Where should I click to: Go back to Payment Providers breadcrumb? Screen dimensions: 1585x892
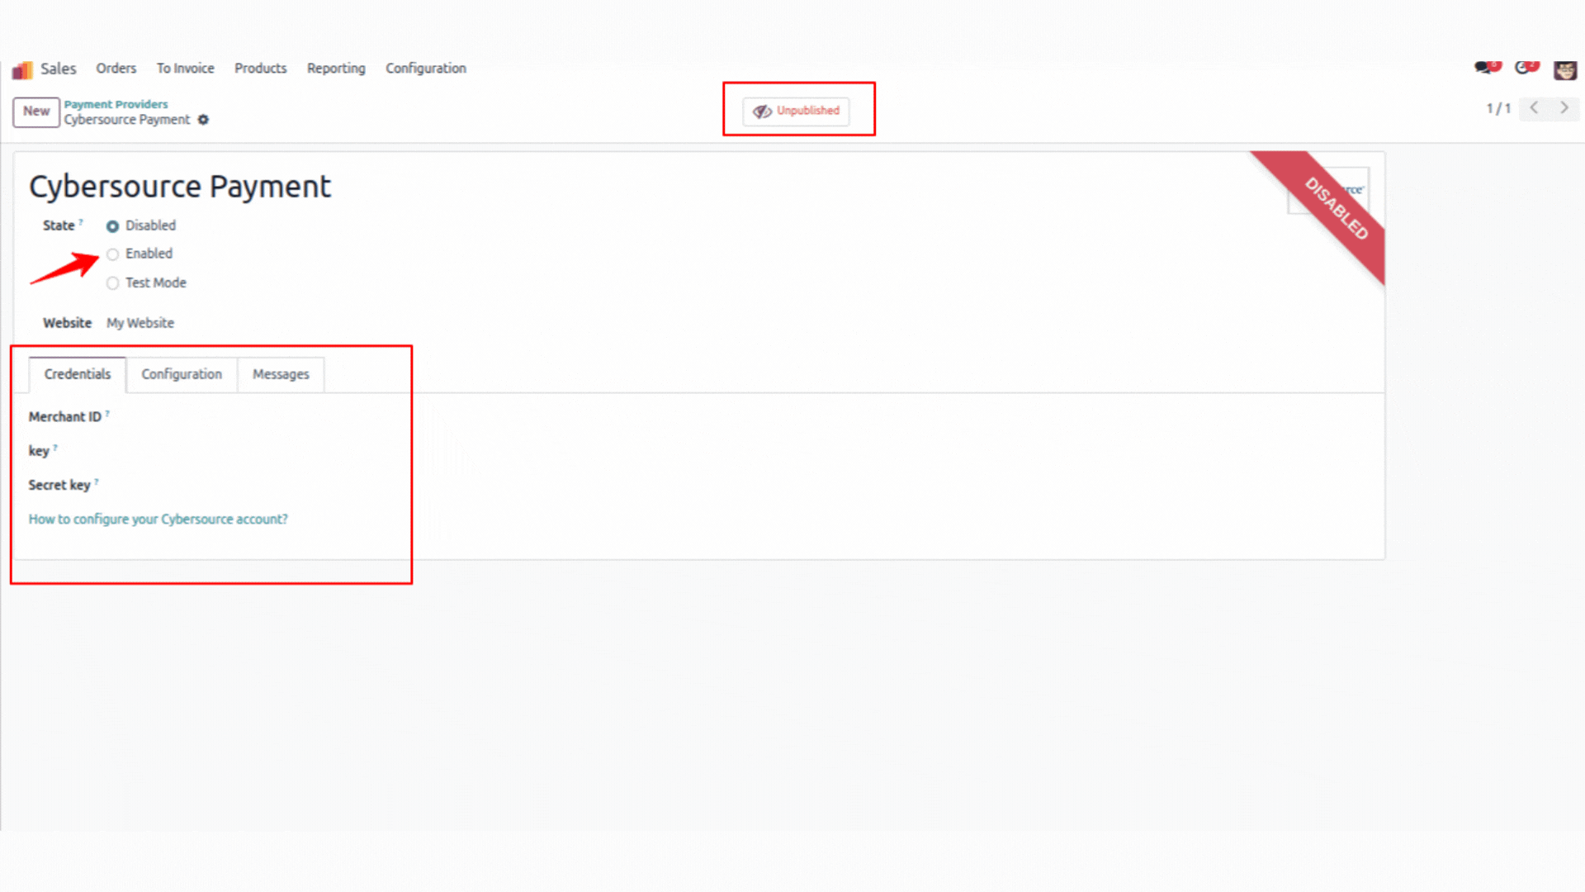coord(116,104)
